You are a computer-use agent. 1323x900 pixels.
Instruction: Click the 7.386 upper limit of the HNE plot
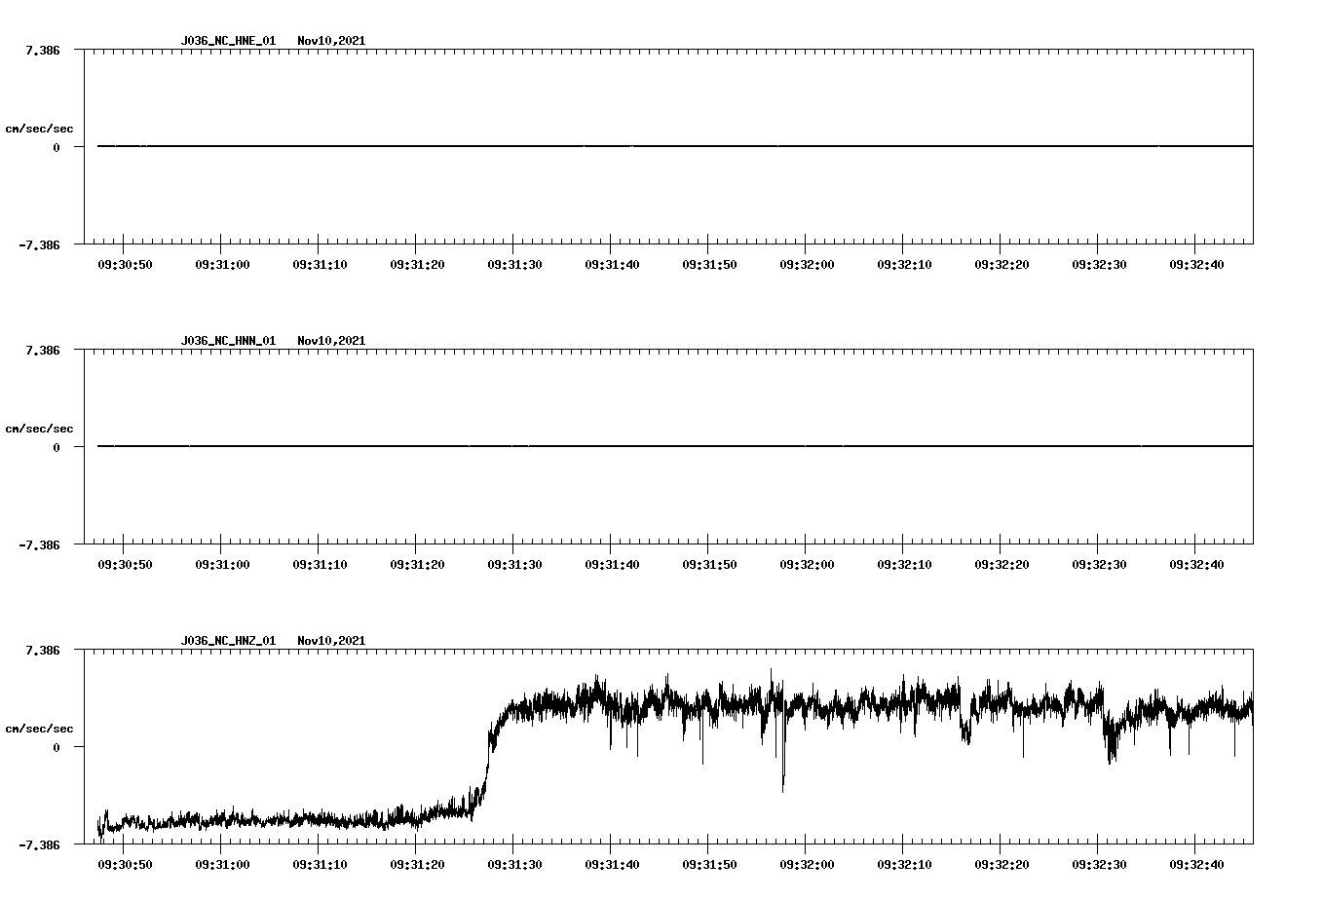pyautogui.click(x=42, y=50)
